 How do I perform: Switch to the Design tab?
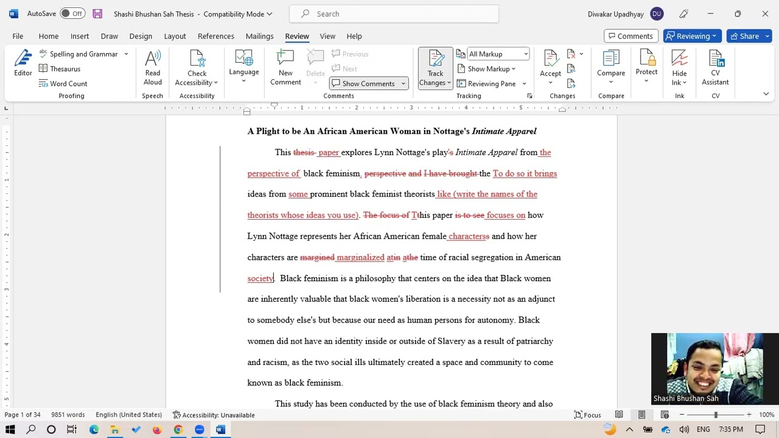tap(141, 36)
